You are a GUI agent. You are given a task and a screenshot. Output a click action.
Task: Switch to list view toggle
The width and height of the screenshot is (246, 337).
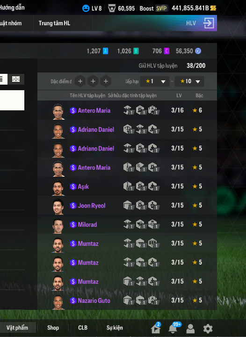click(x=3, y=79)
